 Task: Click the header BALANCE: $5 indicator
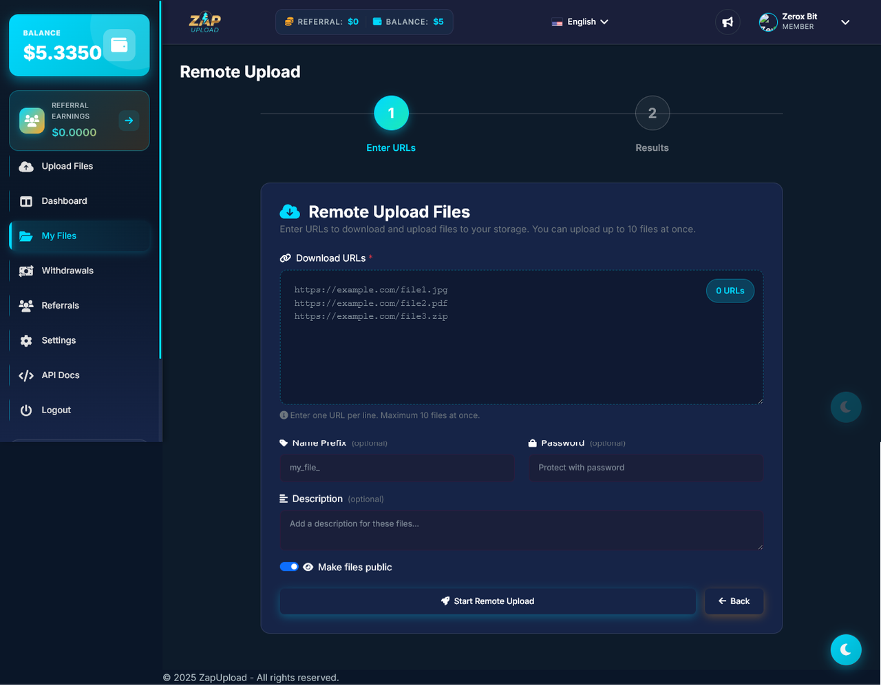(408, 22)
